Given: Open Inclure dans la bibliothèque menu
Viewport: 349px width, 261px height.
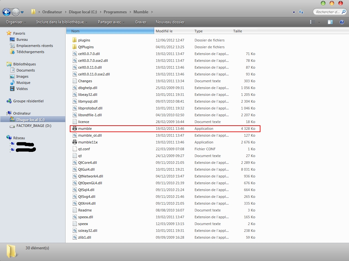Looking at the screenshot, I should [62, 22].
